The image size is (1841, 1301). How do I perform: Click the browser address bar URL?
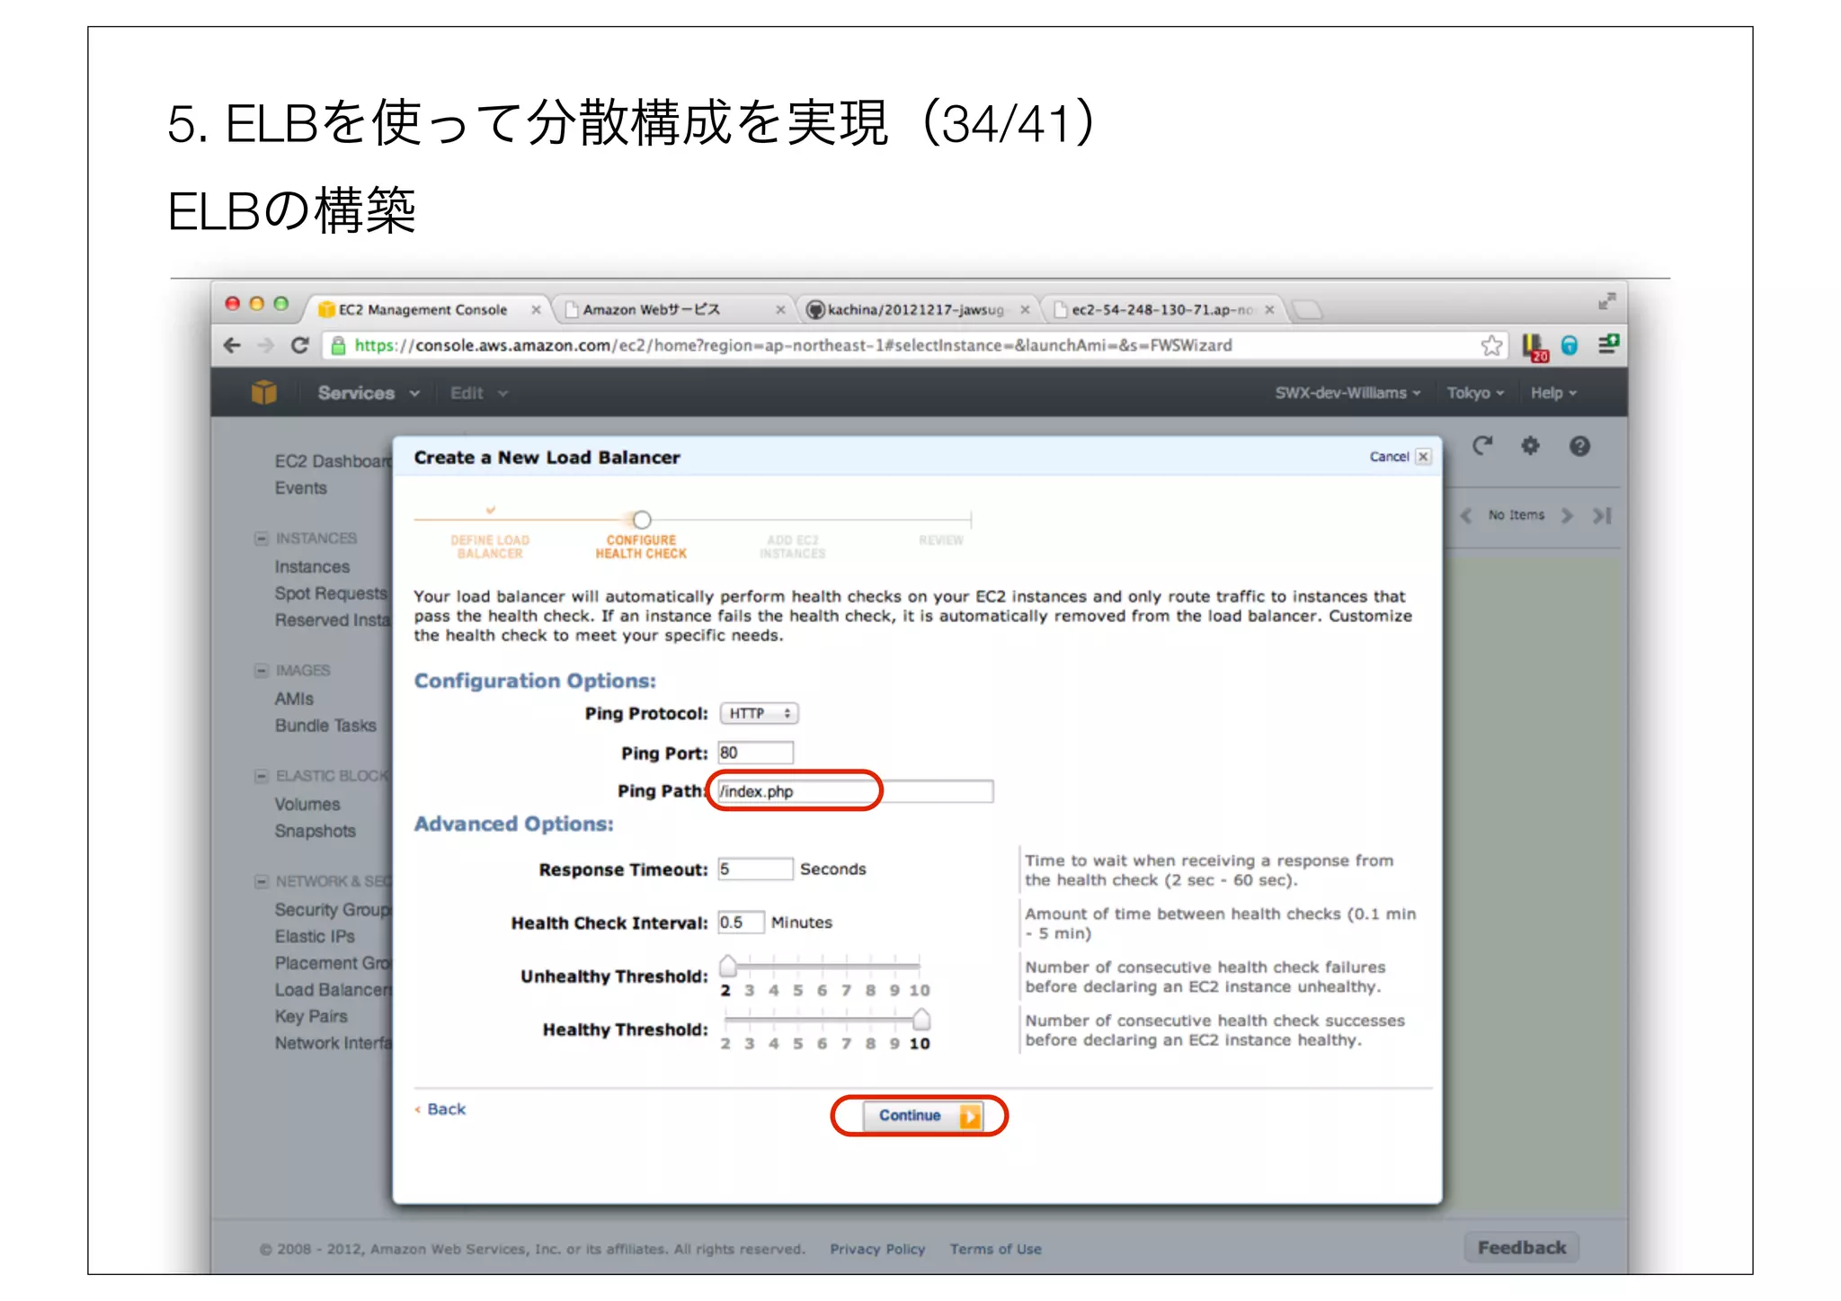coord(793,345)
